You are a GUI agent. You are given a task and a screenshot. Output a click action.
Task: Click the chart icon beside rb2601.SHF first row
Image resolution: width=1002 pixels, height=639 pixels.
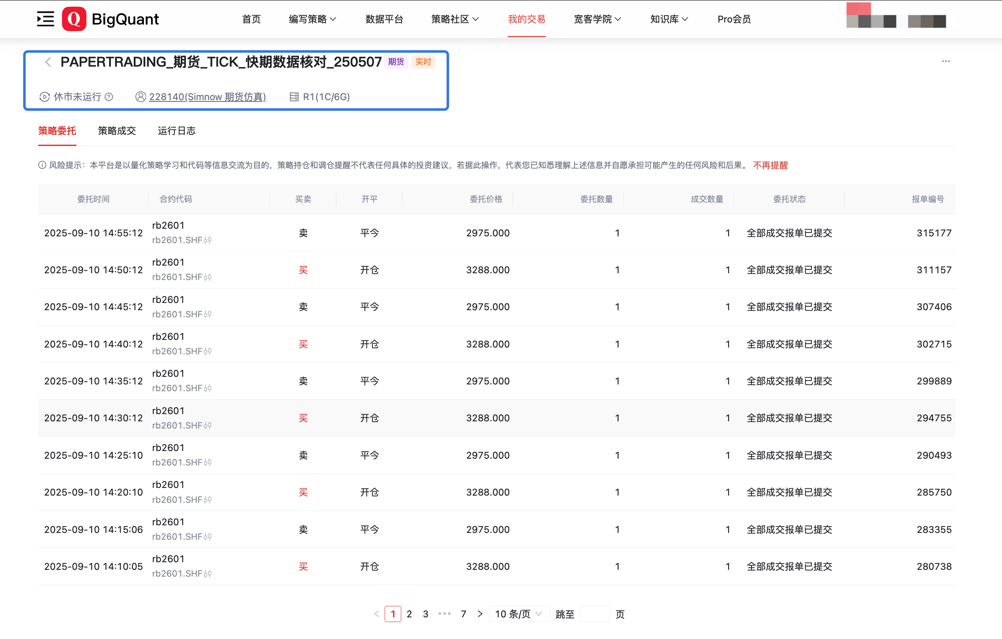pos(208,240)
